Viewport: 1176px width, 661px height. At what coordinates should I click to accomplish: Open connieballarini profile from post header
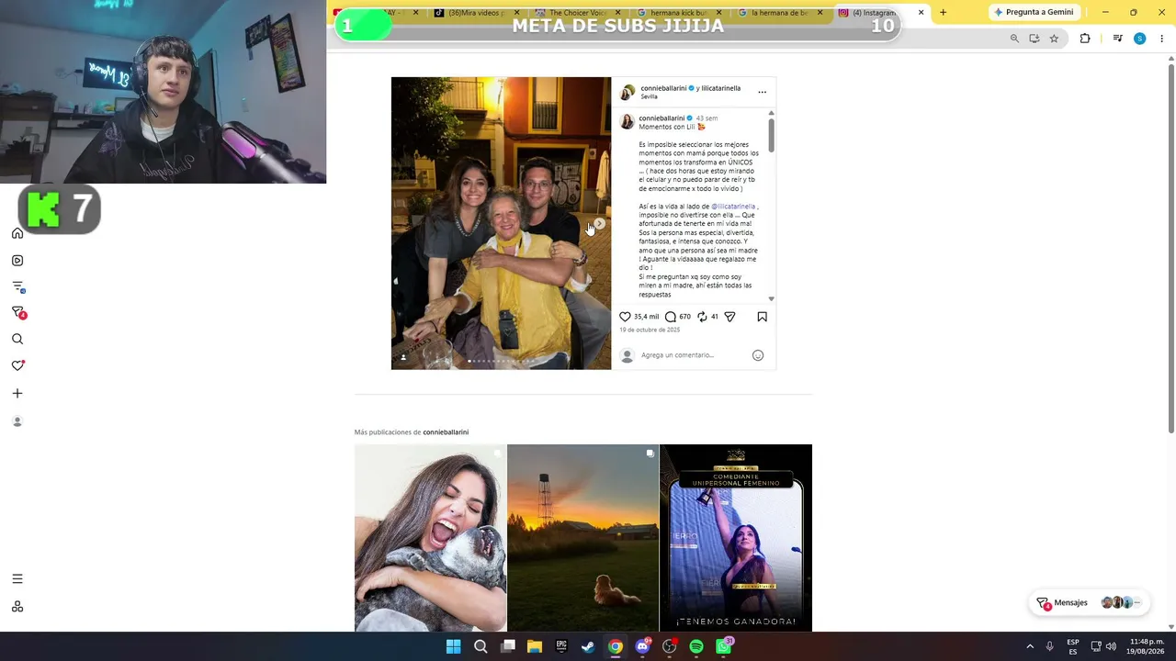[663, 88]
